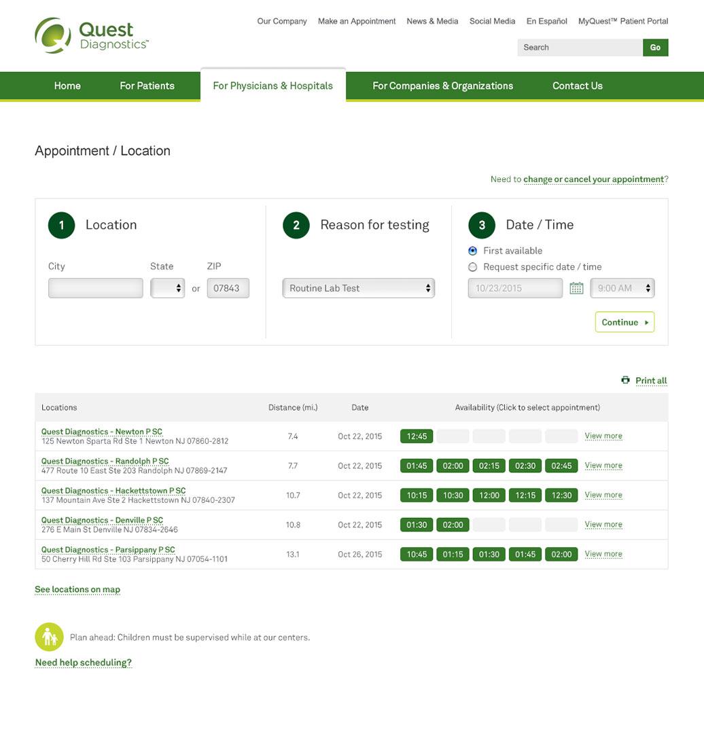Image resolution: width=704 pixels, height=734 pixels.
Task: Select the 02:00 slot at Parsippany
Action: pyautogui.click(x=562, y=555)
